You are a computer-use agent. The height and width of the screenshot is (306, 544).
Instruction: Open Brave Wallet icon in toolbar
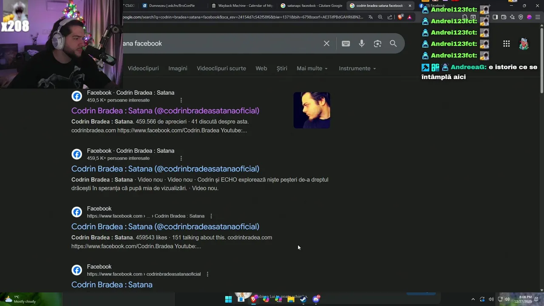[x=504, y=17]
